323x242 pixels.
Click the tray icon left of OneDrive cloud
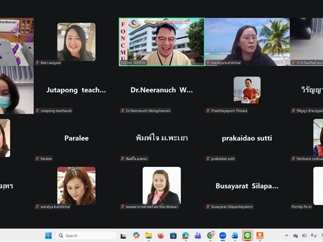point(295,235)
